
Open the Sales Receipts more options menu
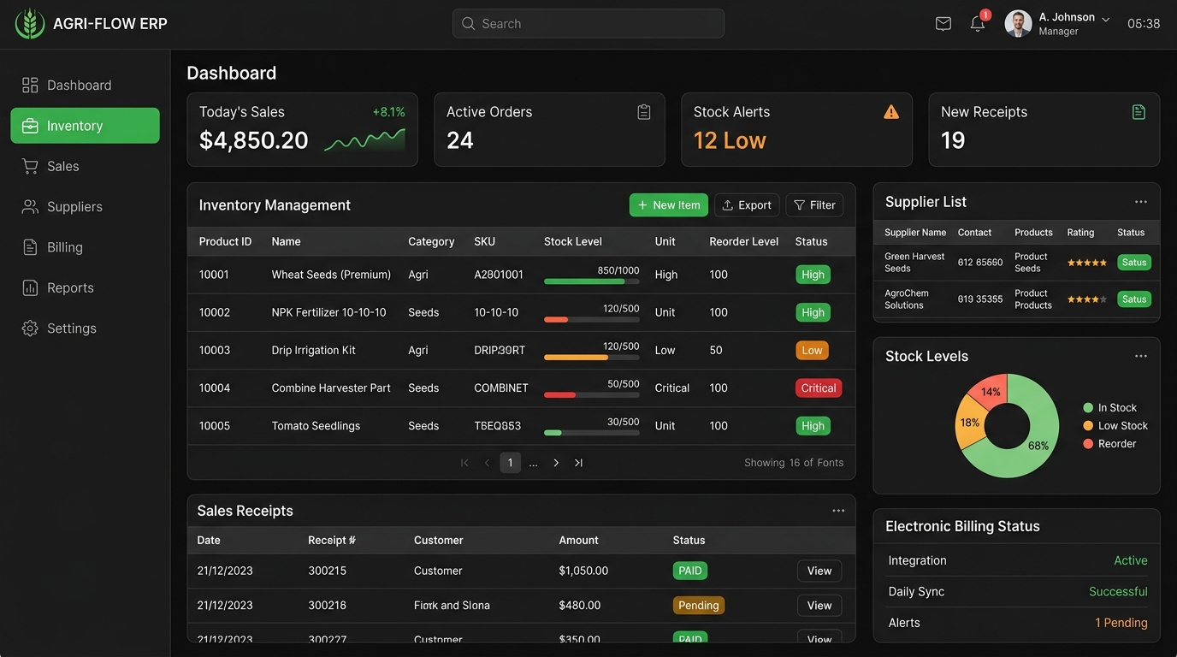point(838,511)
